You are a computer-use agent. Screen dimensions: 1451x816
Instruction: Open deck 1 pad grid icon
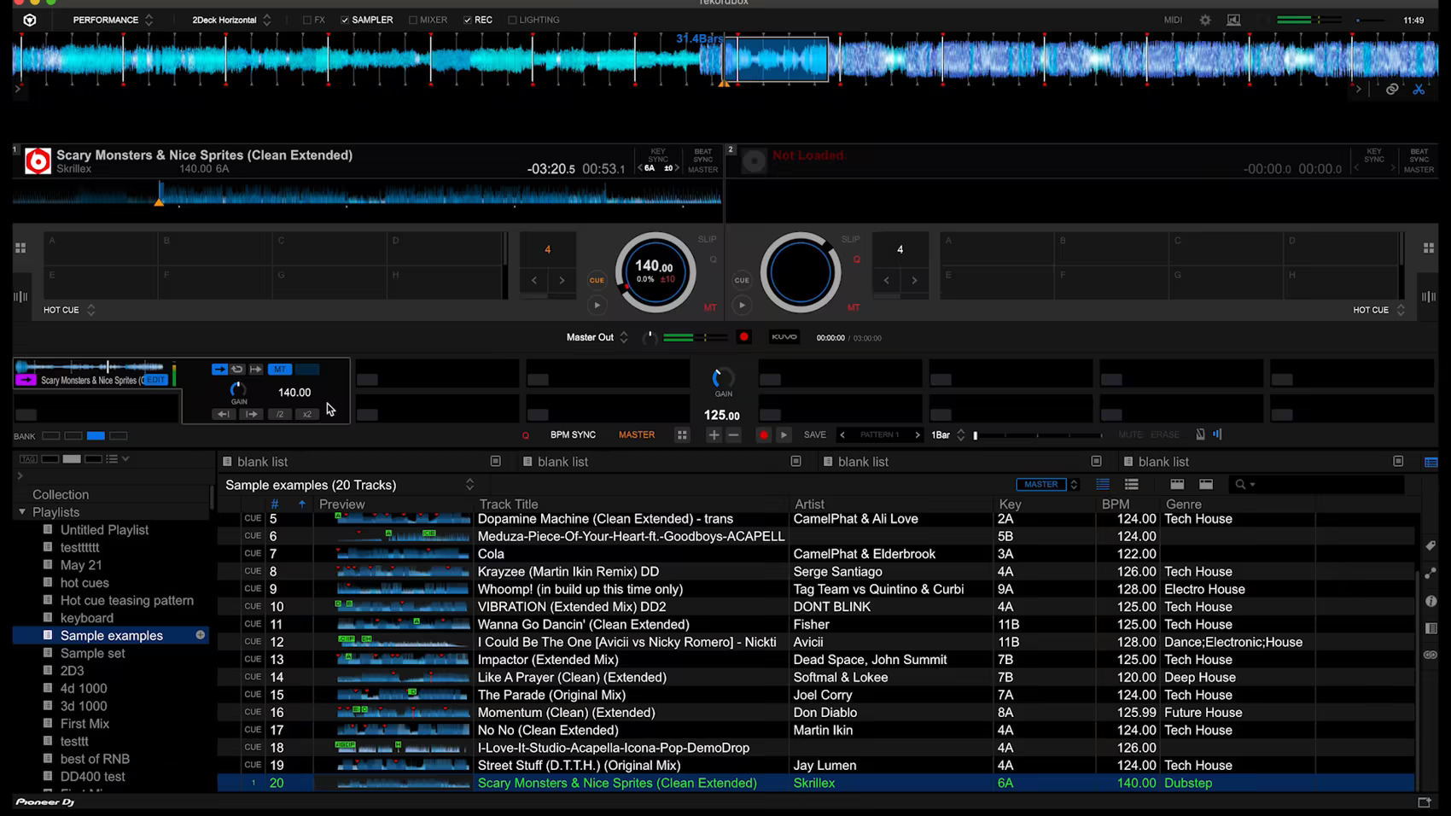(20, 248)
